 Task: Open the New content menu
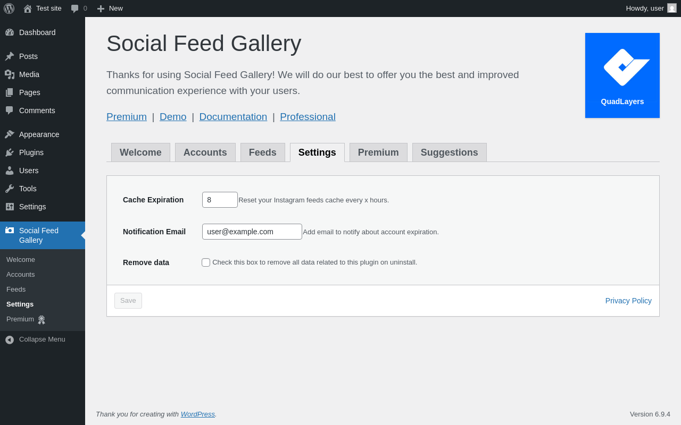pyautogui.click(x=110, y=8)
